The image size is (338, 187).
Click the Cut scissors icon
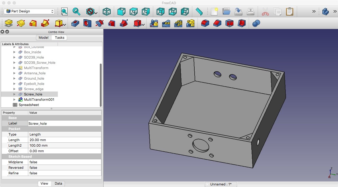(265, 11)
